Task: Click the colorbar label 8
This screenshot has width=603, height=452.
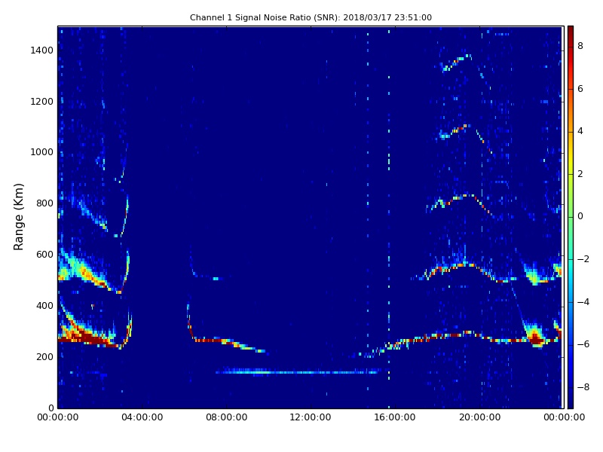Action: (x=580, y=46)
